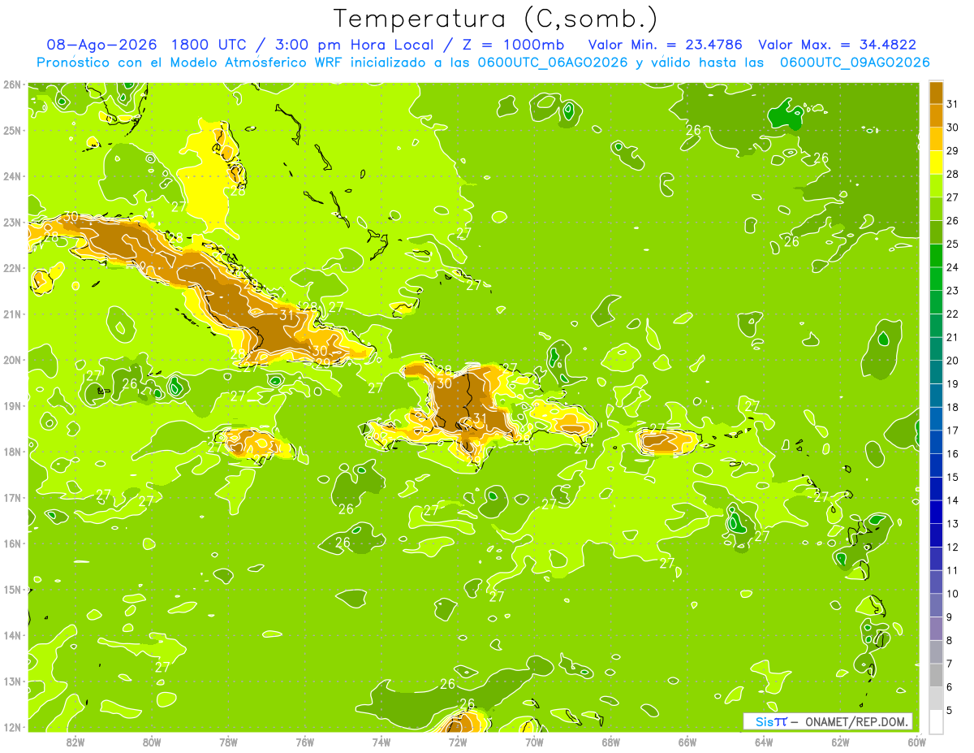Select the '66W' longitude label
The height and width of the screenshot is (753, 974).
point(687,742)
